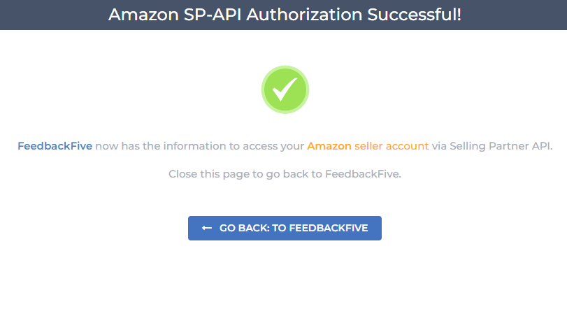Click 'GO BACK:' text on the button

[x=244, y=229]
